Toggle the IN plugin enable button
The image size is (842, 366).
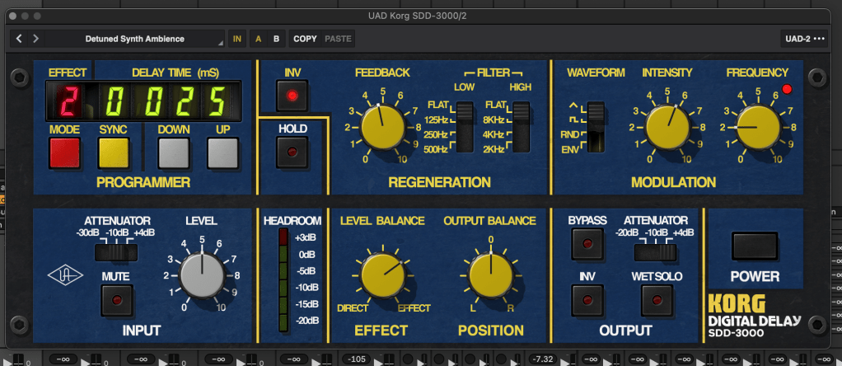click(x=237, y=39)
